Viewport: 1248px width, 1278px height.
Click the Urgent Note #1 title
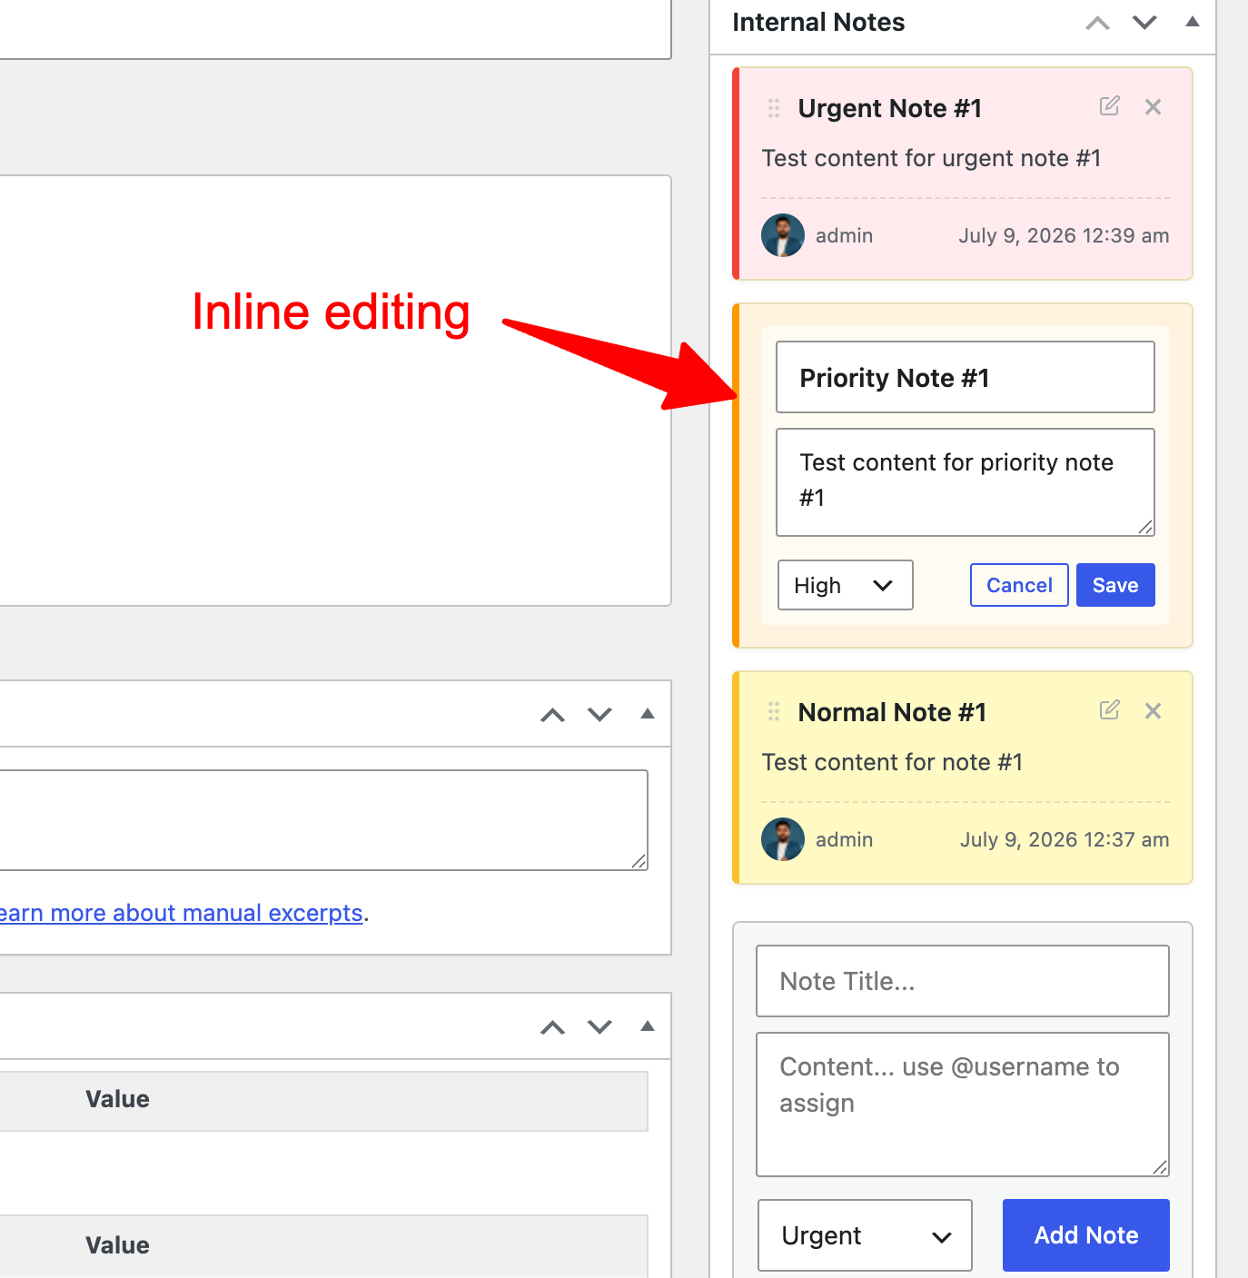click(890, 108)
